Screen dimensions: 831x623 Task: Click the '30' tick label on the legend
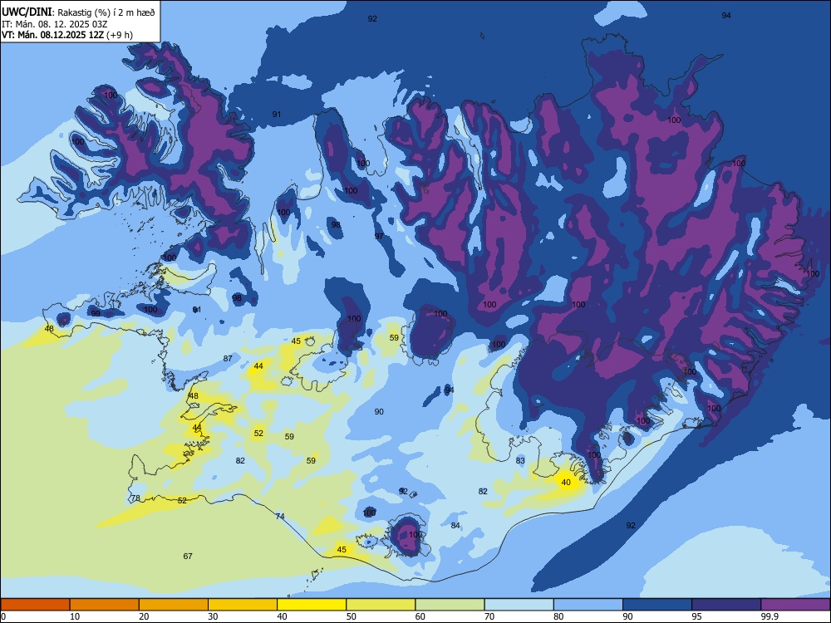pos(213,616)
